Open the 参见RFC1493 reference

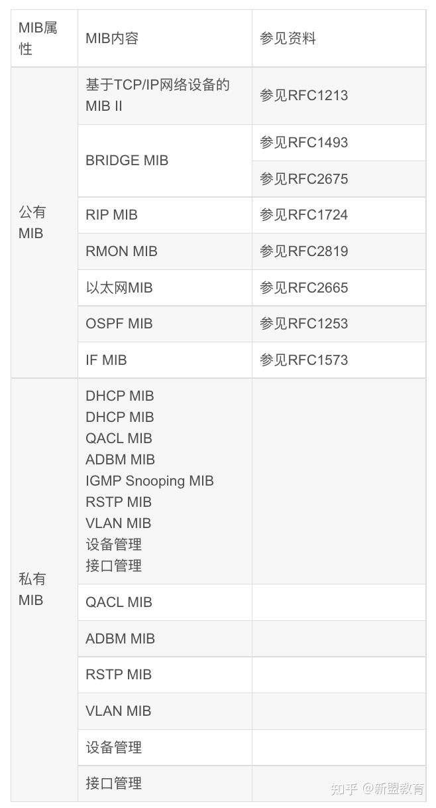click(303, 143)
